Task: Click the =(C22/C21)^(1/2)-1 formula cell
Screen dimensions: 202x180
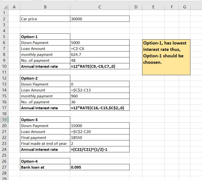Action: tap(100, 149)
